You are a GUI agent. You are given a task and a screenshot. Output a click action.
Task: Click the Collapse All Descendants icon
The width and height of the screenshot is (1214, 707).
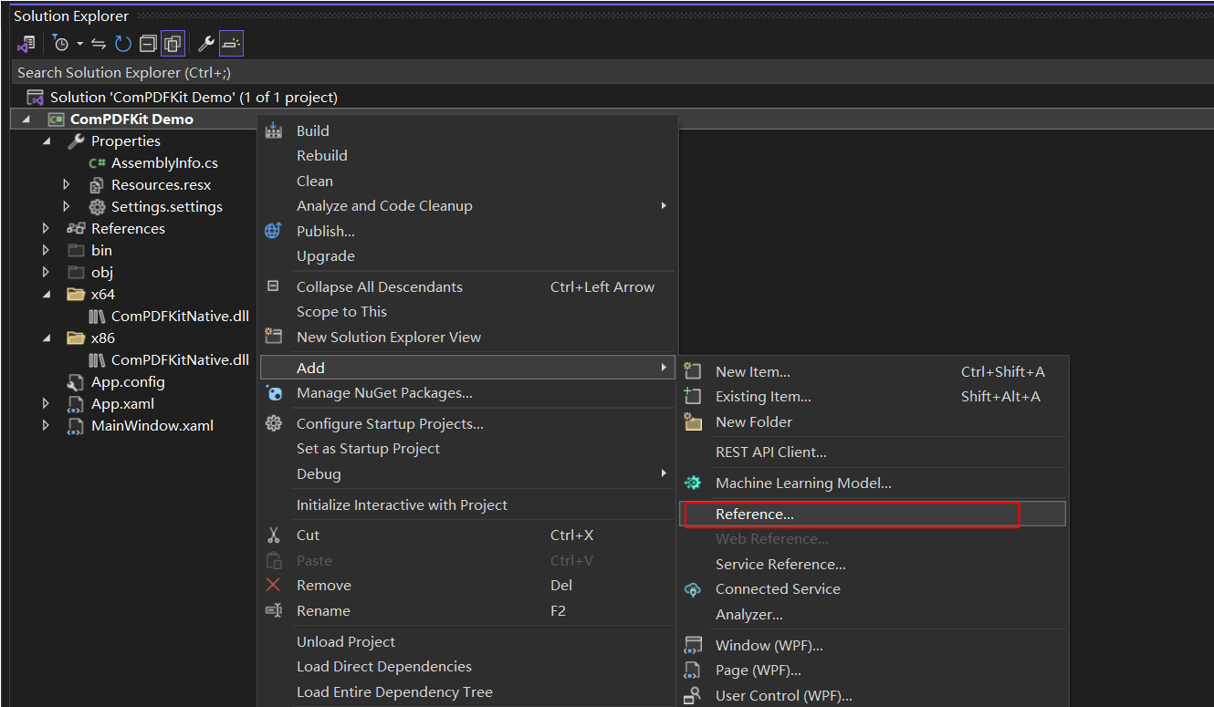[x=274, y=286]
